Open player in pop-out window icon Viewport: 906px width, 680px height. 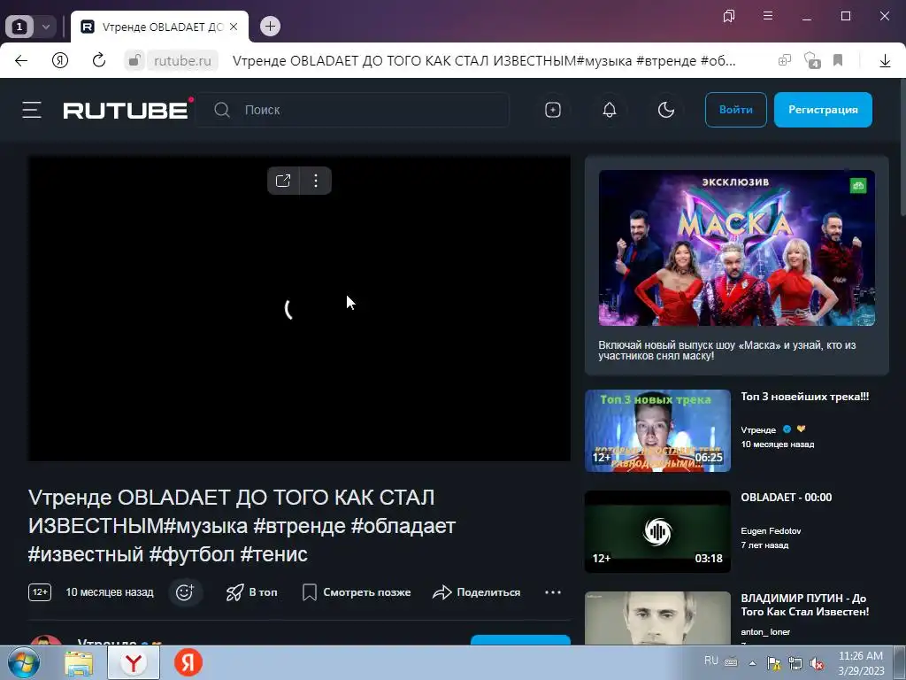pos(283,181)
